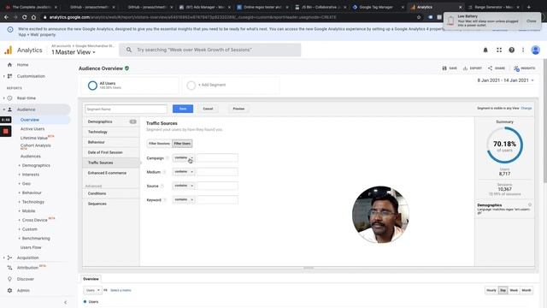
Task: Click the Change visibility link
Action: pos(526,109)
